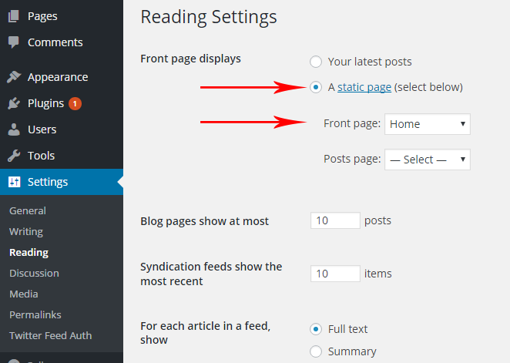
Task: Click the Tools wrench icon
Action: [14, 156]
